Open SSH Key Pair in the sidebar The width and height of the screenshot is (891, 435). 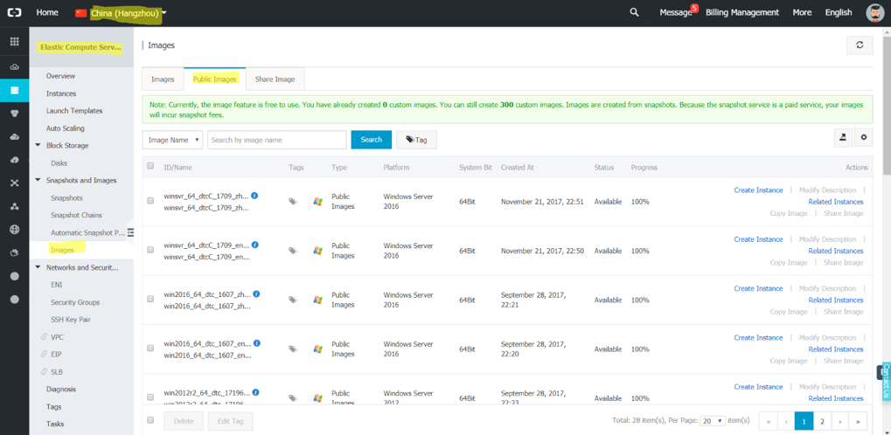71,320
